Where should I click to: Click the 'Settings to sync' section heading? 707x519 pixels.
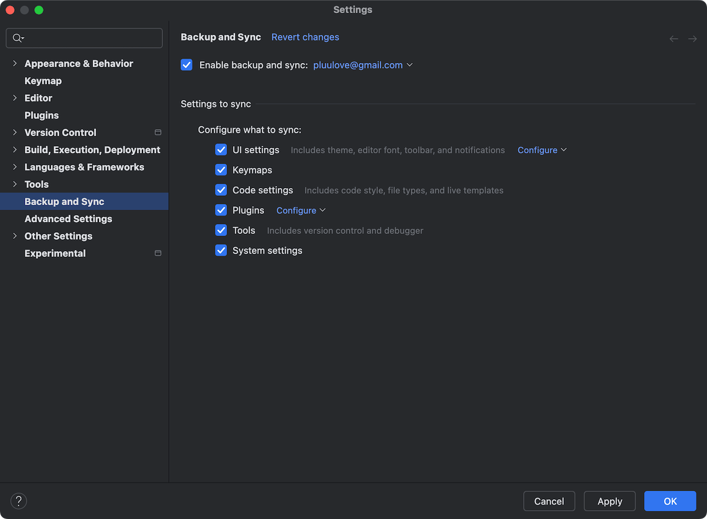pos(216,104)
